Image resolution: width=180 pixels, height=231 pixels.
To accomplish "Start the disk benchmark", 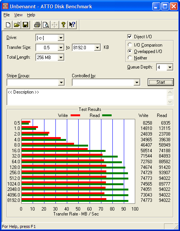I will [x=161, y=82].
